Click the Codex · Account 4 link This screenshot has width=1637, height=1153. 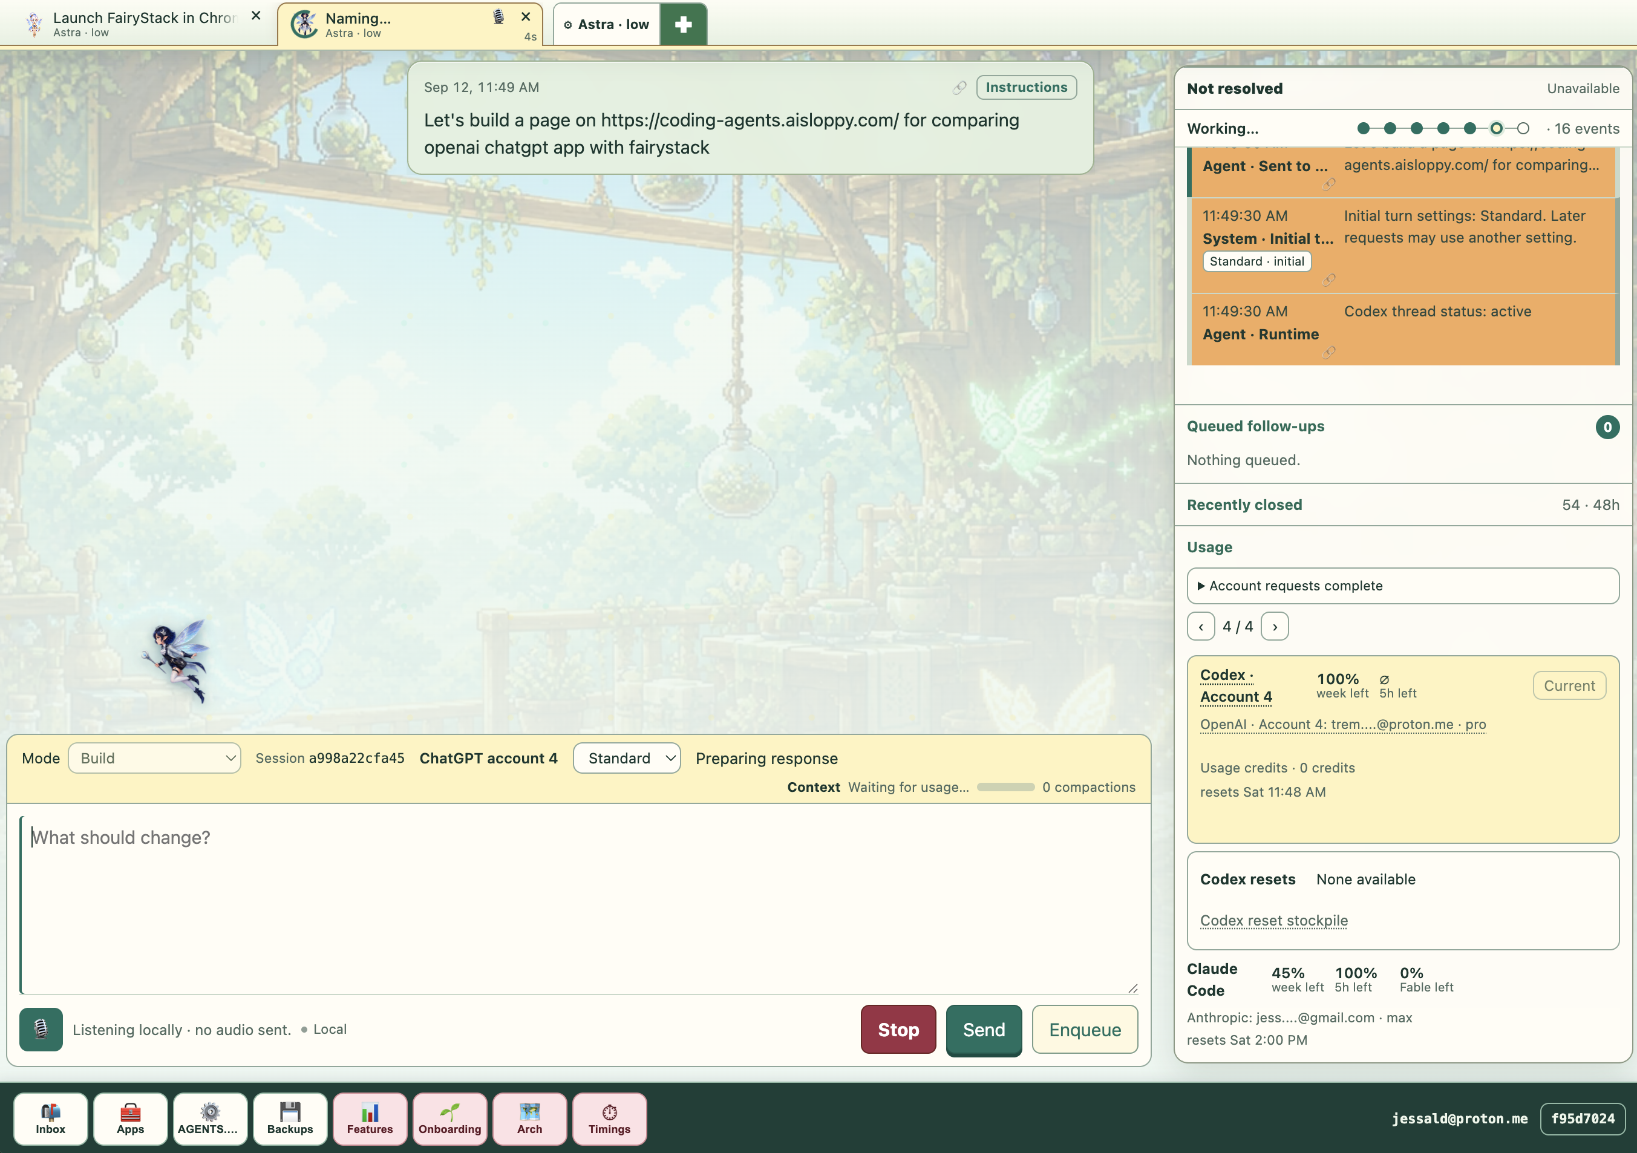[x=1235, y=685]
